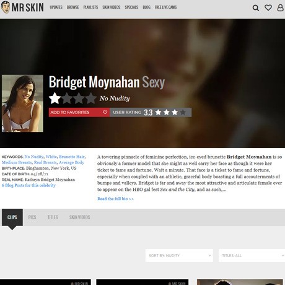Click Add to Favorites button
The image size is (285, 285).
[79, 112]
